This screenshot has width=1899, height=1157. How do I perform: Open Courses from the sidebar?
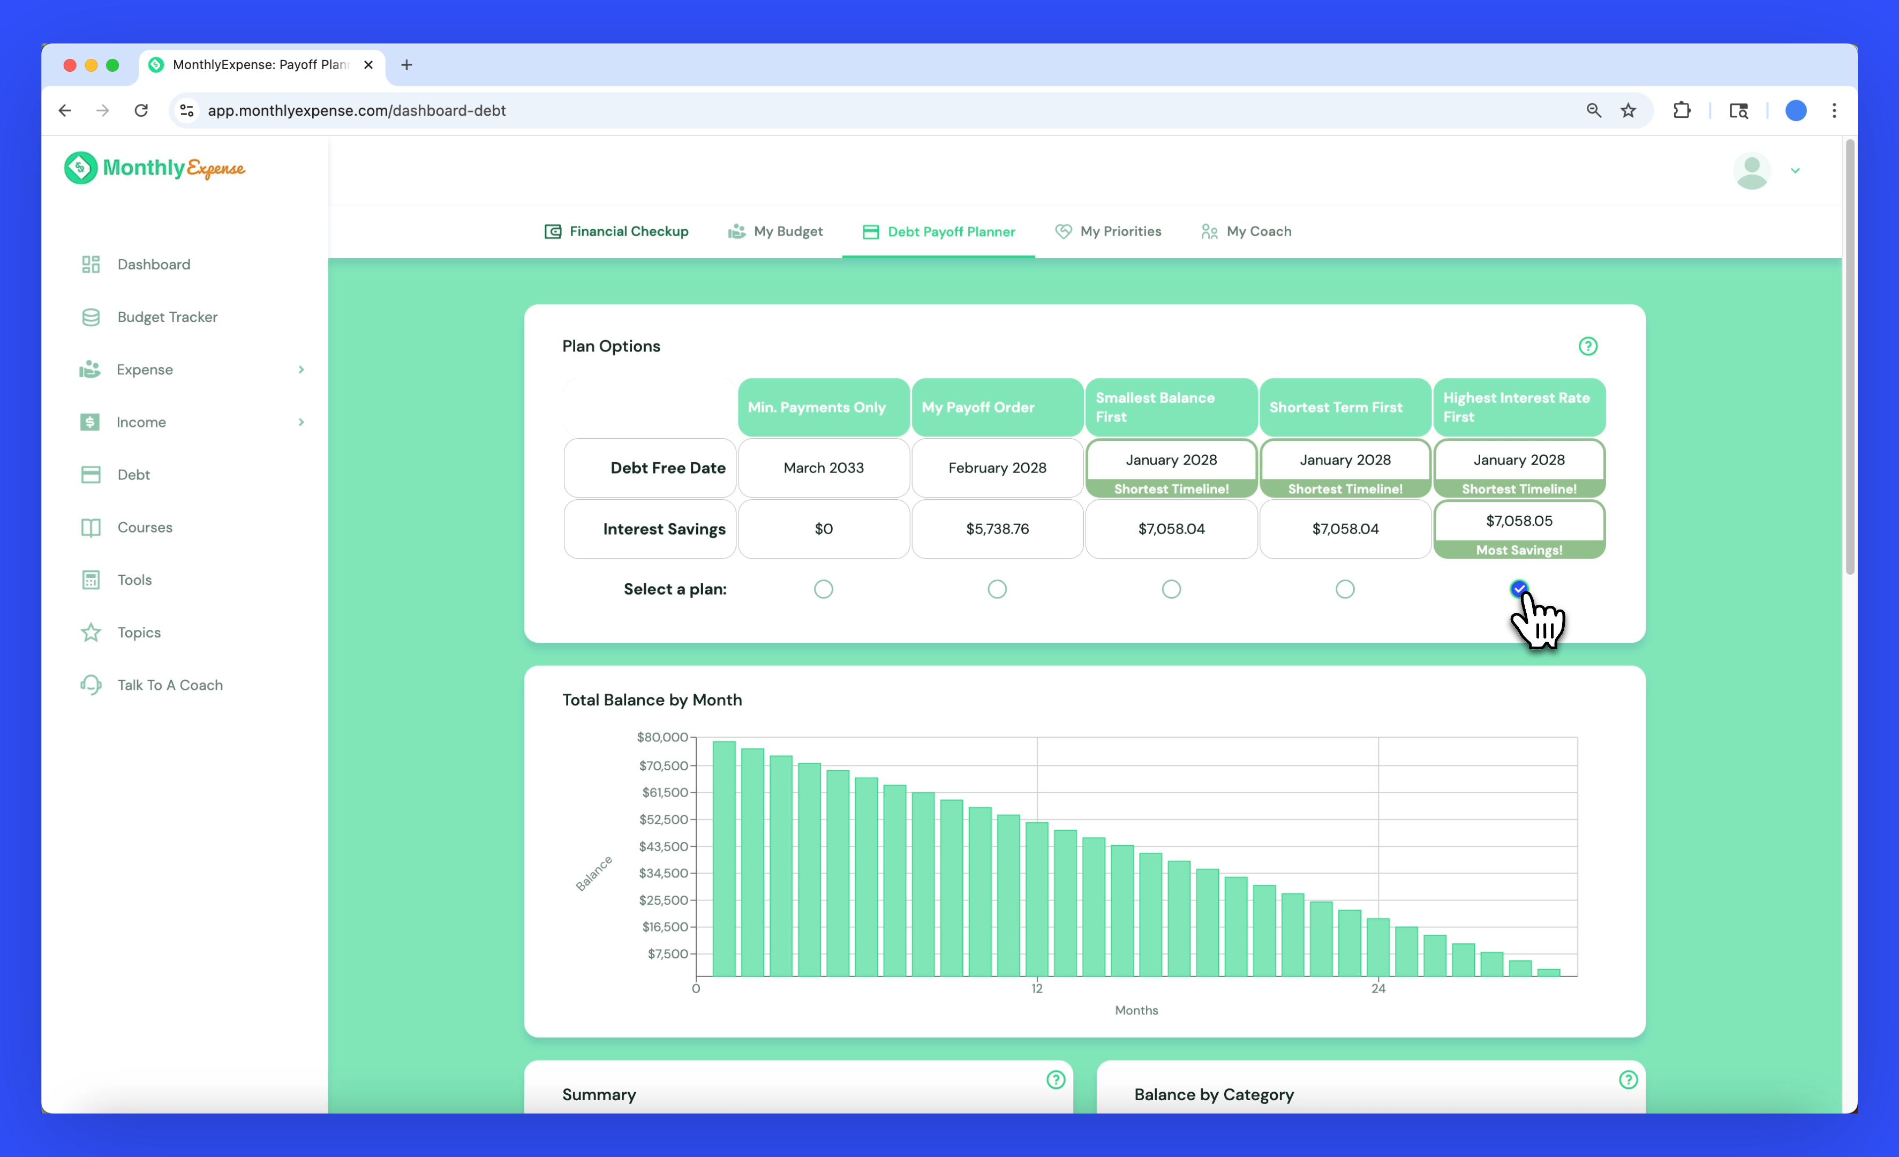(x=144, y=527)
